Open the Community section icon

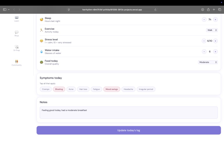[x=17, y=62]
